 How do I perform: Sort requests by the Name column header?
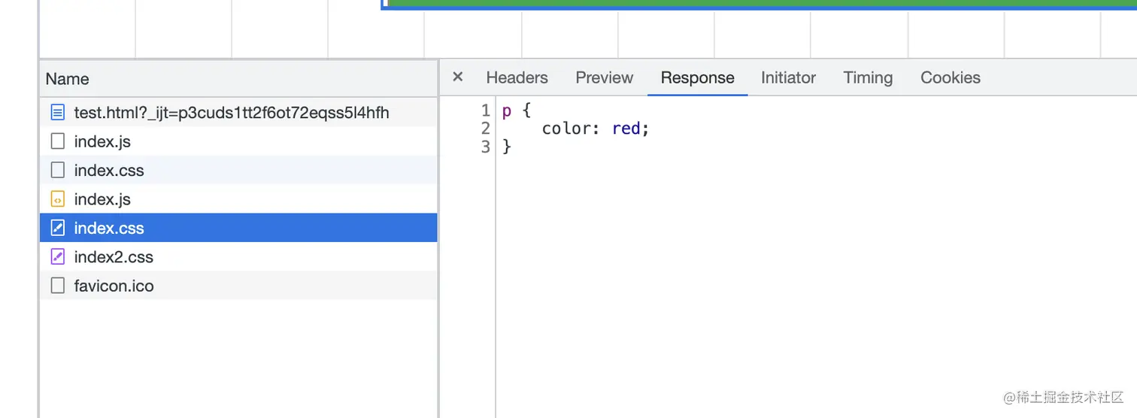67,79
